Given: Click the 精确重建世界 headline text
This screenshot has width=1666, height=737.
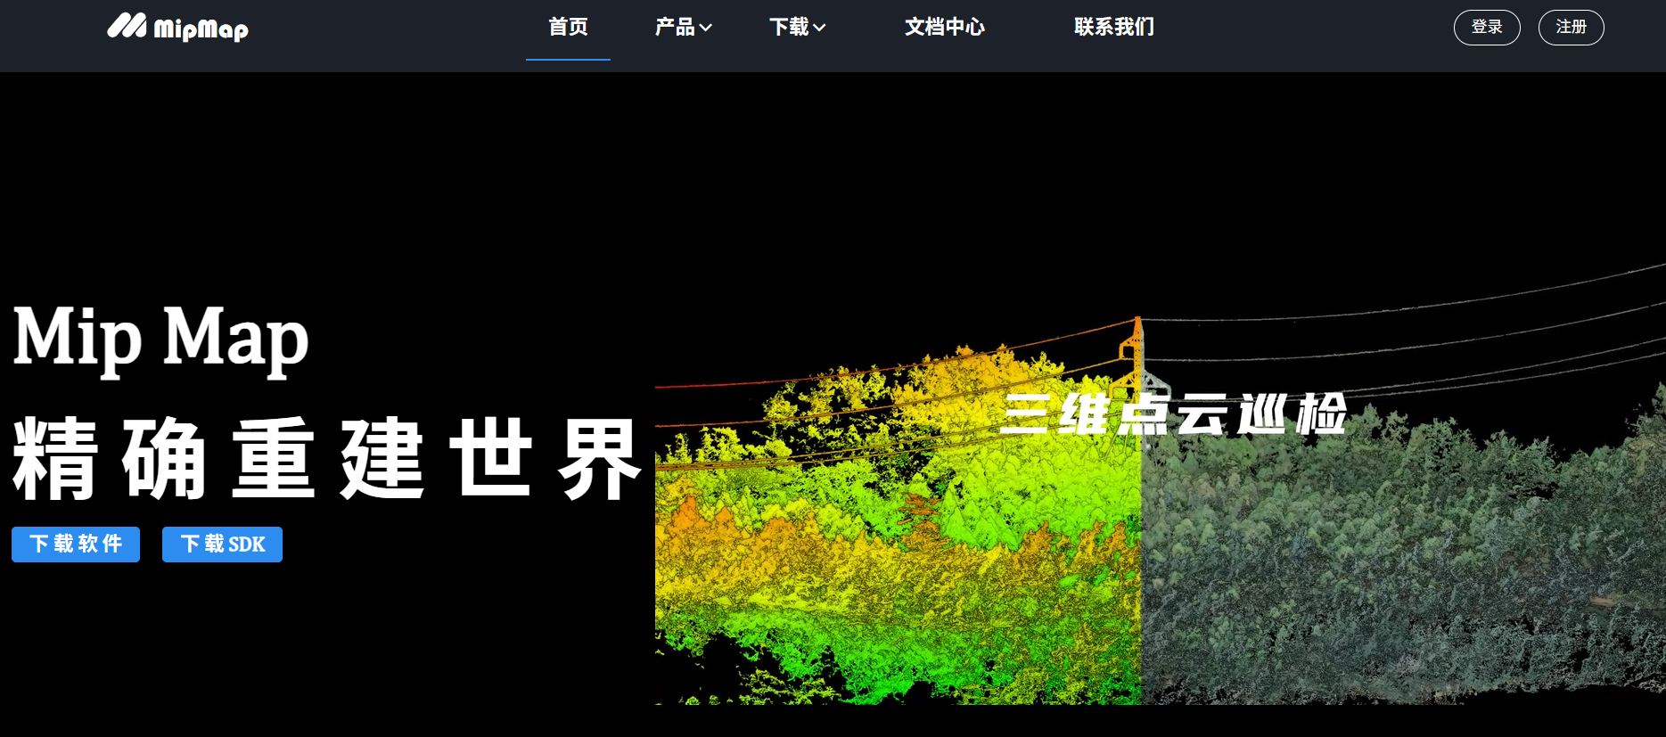Looking at the screenshot, I should (326, 459).
